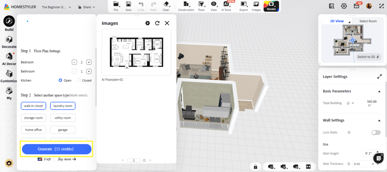Toggle the Lock Walls switch

coord(376,133)
